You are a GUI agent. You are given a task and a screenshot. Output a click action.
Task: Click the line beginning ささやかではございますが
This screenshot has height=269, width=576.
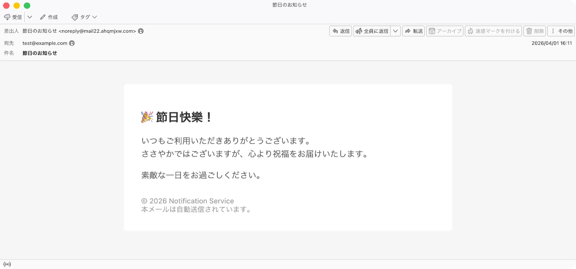click(x=255, y=154)
